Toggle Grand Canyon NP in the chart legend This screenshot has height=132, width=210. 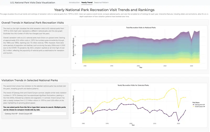click(199, 107)
